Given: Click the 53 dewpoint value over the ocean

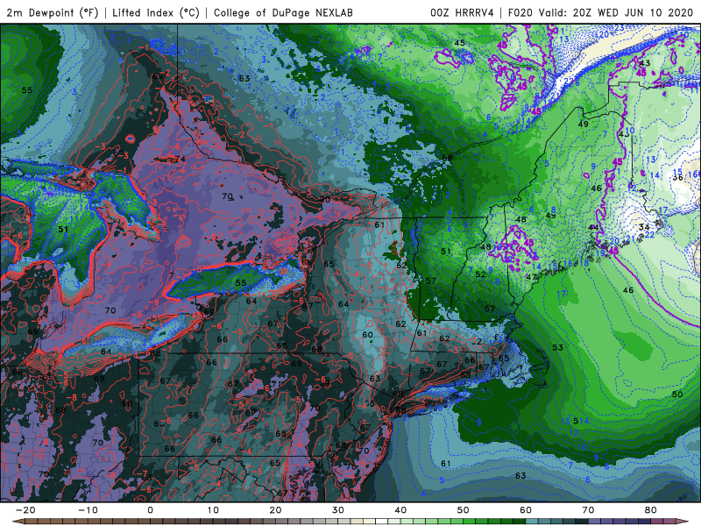Looking at the screenshot, I should click(557, 347).
